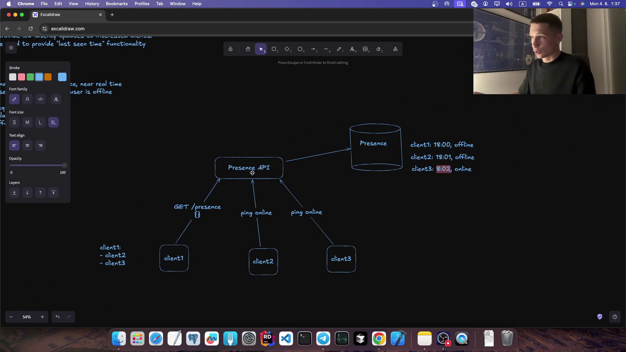Open the History menu
Image resolution: width=626 pixels, height=352 pixels.
click(92, 4)
